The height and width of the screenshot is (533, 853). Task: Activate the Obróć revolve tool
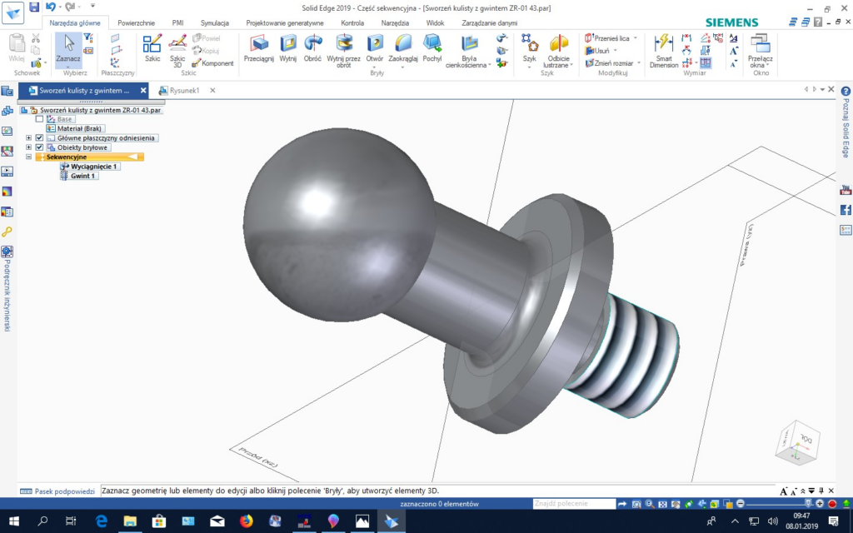click(x=312, y=48)
